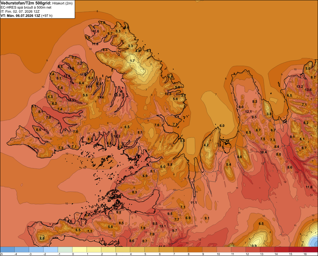Click the light blue swatch between -2 and -1

pos(51,250)
